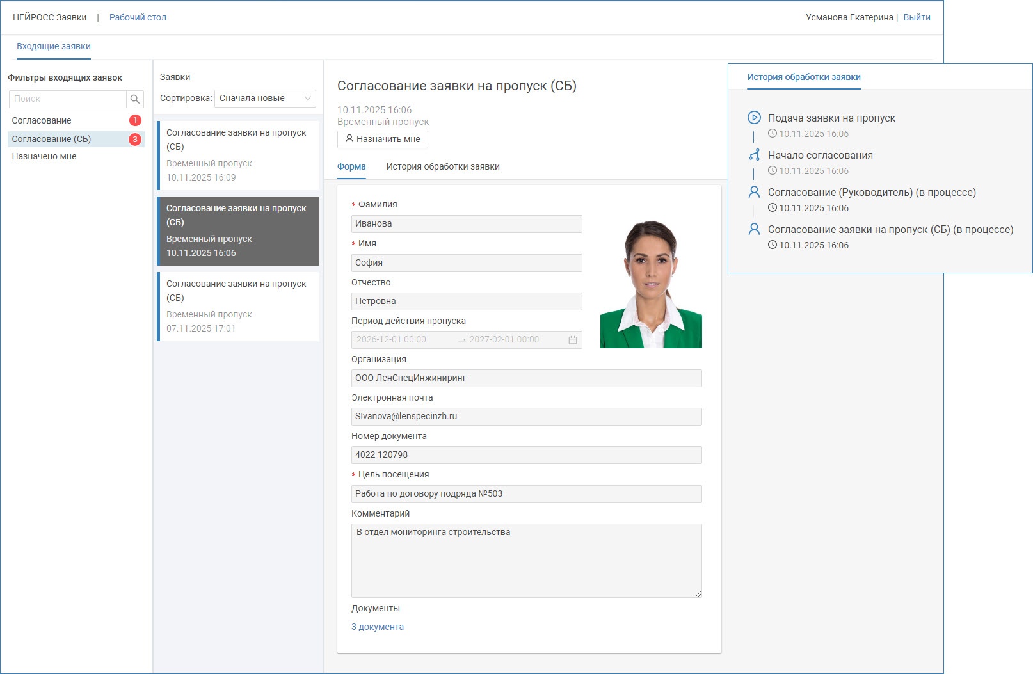Click the branch icon beside Начало согласования
The image size is (1033, 674).
(x=754, y=155)
